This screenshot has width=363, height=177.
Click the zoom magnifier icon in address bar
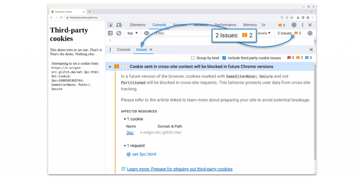coord(282,17)
